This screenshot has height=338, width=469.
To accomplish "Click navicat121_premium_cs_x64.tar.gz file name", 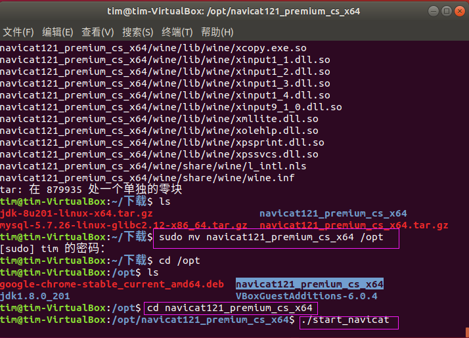I will 354,225.
